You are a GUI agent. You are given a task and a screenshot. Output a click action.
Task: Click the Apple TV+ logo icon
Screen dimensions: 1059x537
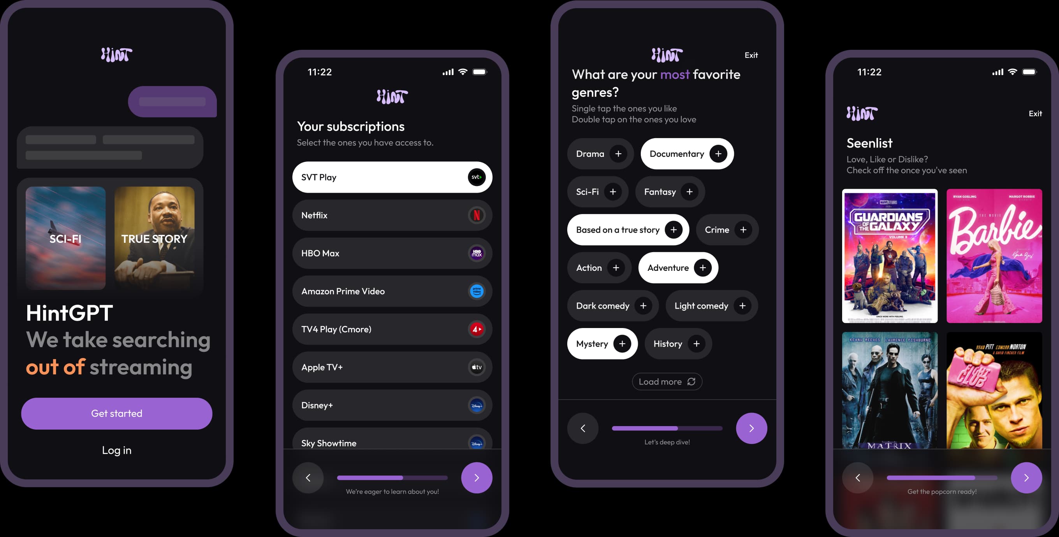click(477, 367)
